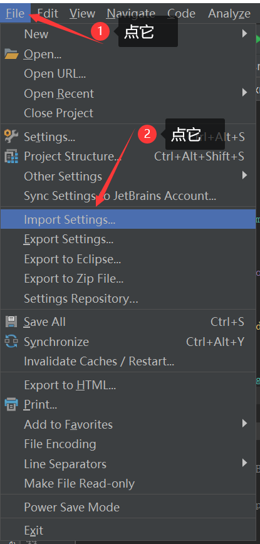Select Import Settings entry
Viewport: 260px width, 544px height.
[x=128, y=219]
